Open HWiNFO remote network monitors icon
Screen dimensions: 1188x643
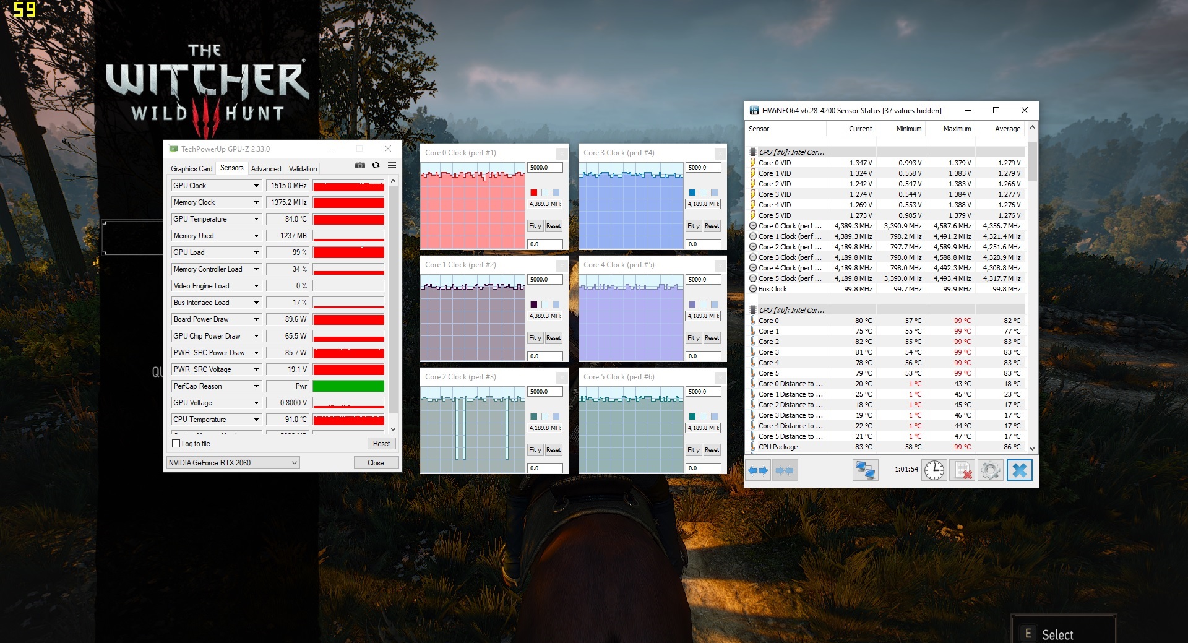pos(865,470)
